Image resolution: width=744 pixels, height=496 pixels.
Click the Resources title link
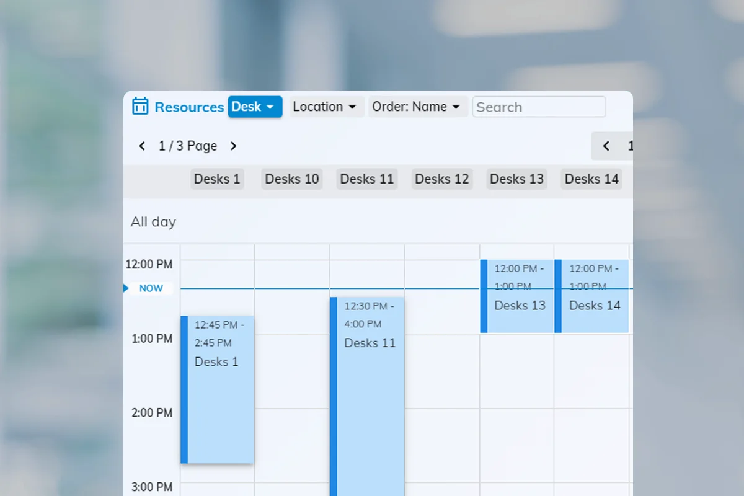tap(189, 107)
